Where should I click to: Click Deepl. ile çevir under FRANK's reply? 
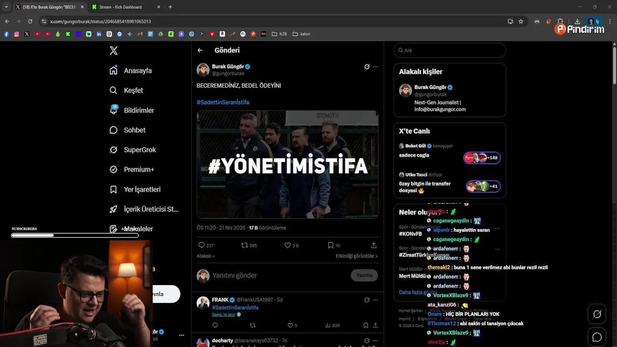click(x=224, y=314)
